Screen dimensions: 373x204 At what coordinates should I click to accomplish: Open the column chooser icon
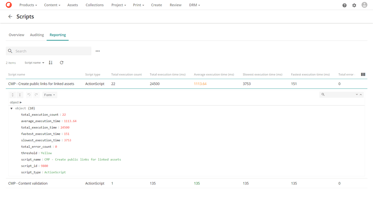point(363,74)
